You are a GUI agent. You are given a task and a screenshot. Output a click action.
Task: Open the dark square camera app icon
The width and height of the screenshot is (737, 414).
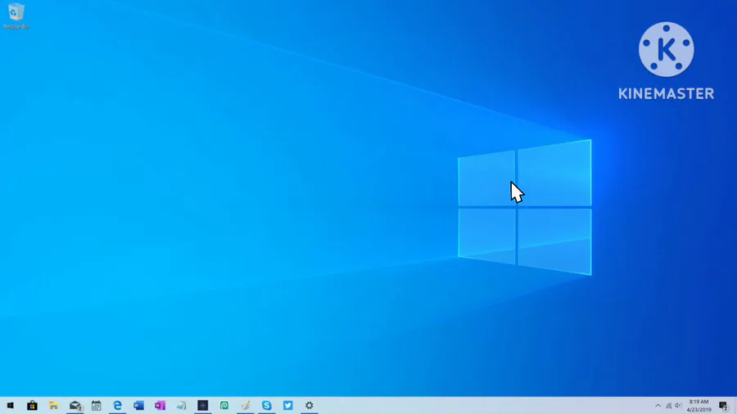pyautogui.click(x=202, y=406)
